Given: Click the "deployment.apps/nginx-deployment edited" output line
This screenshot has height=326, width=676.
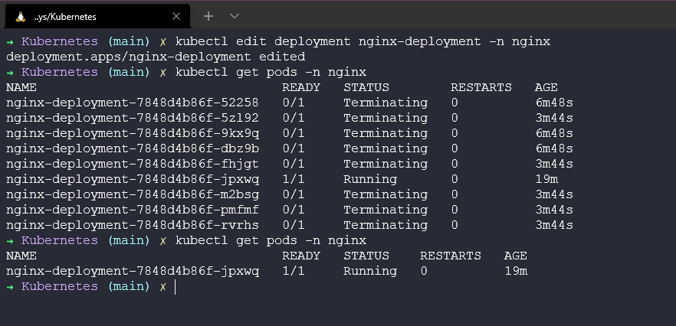Looking at the screenshot, I should click(x=155, y=57).
